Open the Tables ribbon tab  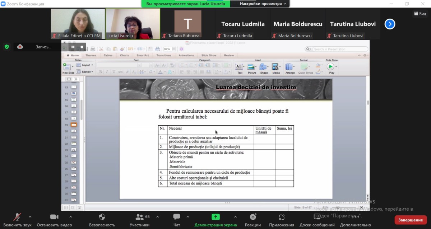point(108,56)
